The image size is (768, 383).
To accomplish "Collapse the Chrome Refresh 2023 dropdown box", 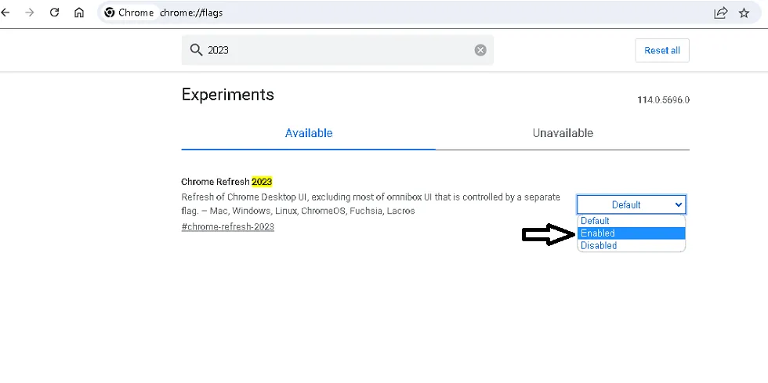I will pos(631,204).
